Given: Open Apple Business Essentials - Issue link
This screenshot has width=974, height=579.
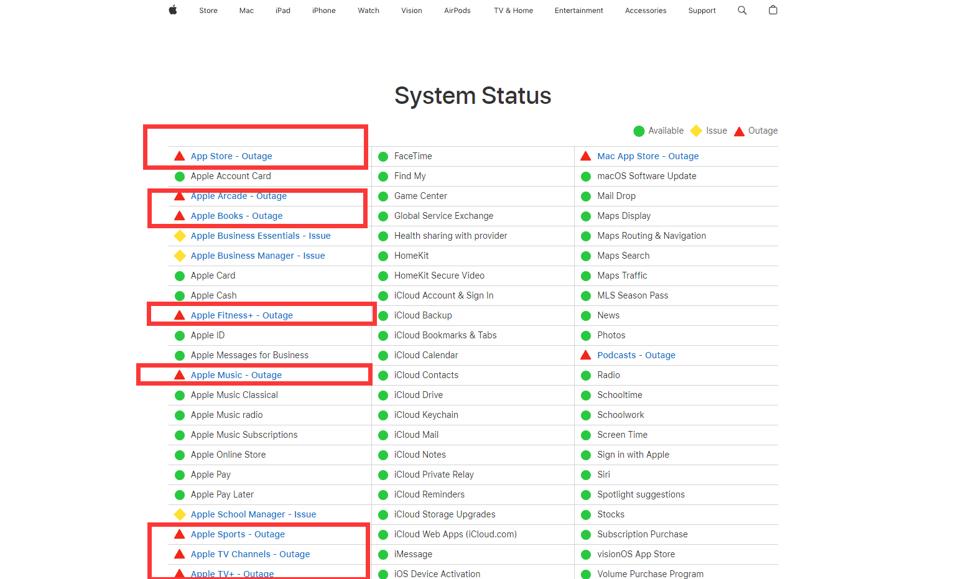Looking at the screenshot, I should pyautogui.click(x=261, y=236).
